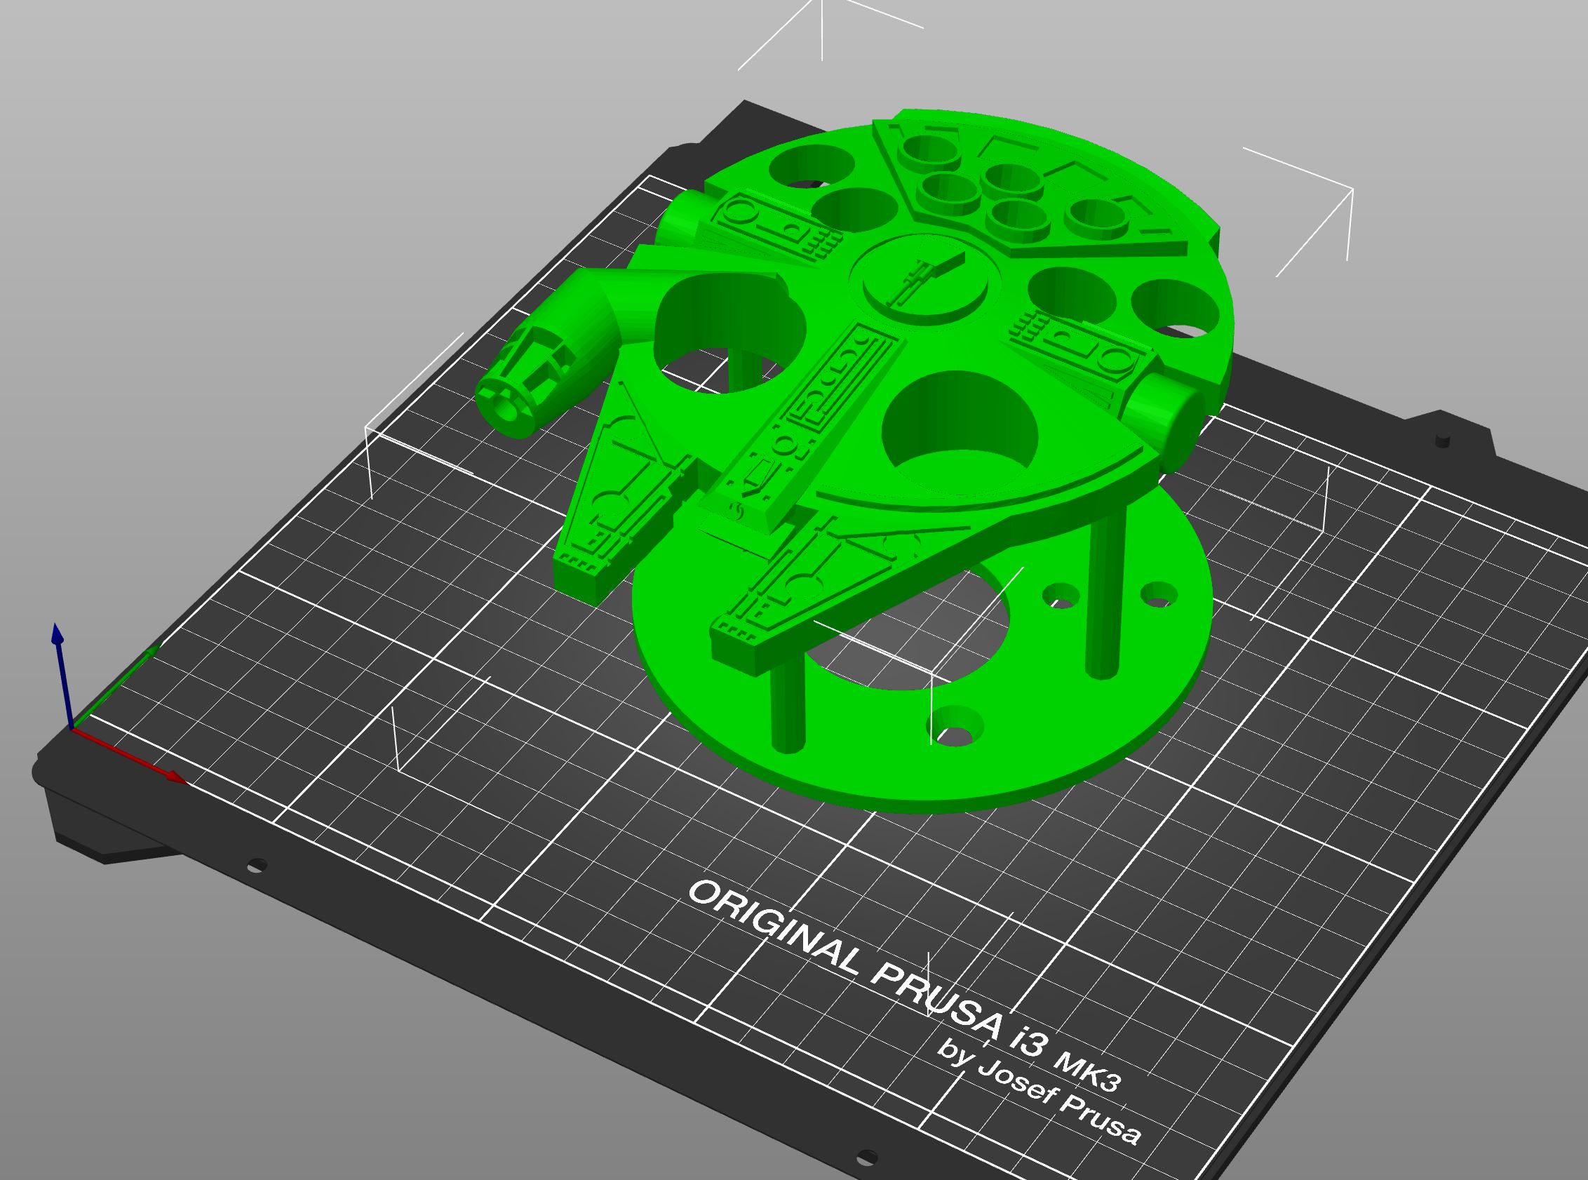The height and width of the screenshot is (1180, 1588).
Task: Click the upper white bounding-box corner marker
Action: (x=821, y=18)
